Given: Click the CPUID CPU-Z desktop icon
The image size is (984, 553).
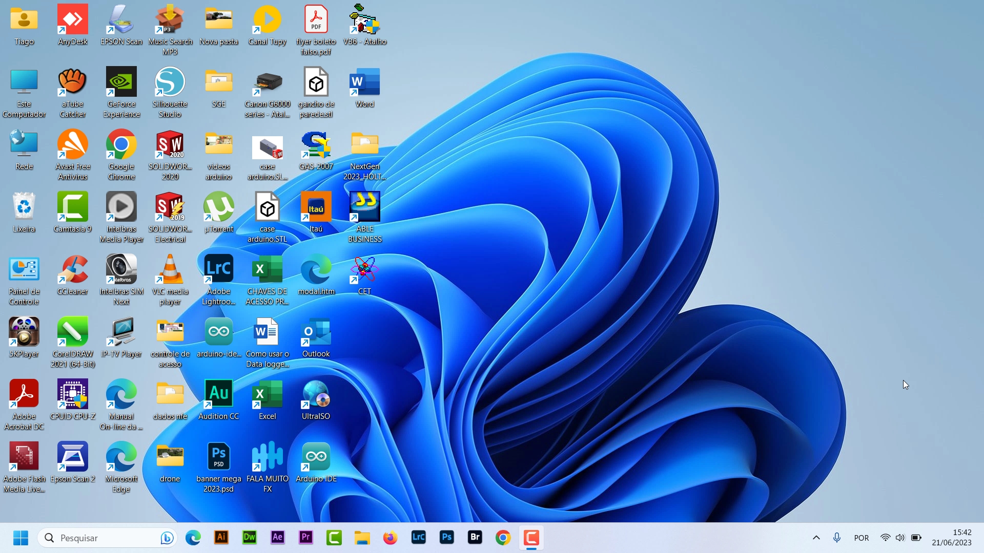Looking at the screenshot, I should [72, 400].
